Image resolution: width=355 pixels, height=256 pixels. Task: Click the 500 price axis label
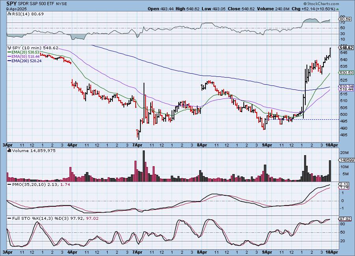344,115
